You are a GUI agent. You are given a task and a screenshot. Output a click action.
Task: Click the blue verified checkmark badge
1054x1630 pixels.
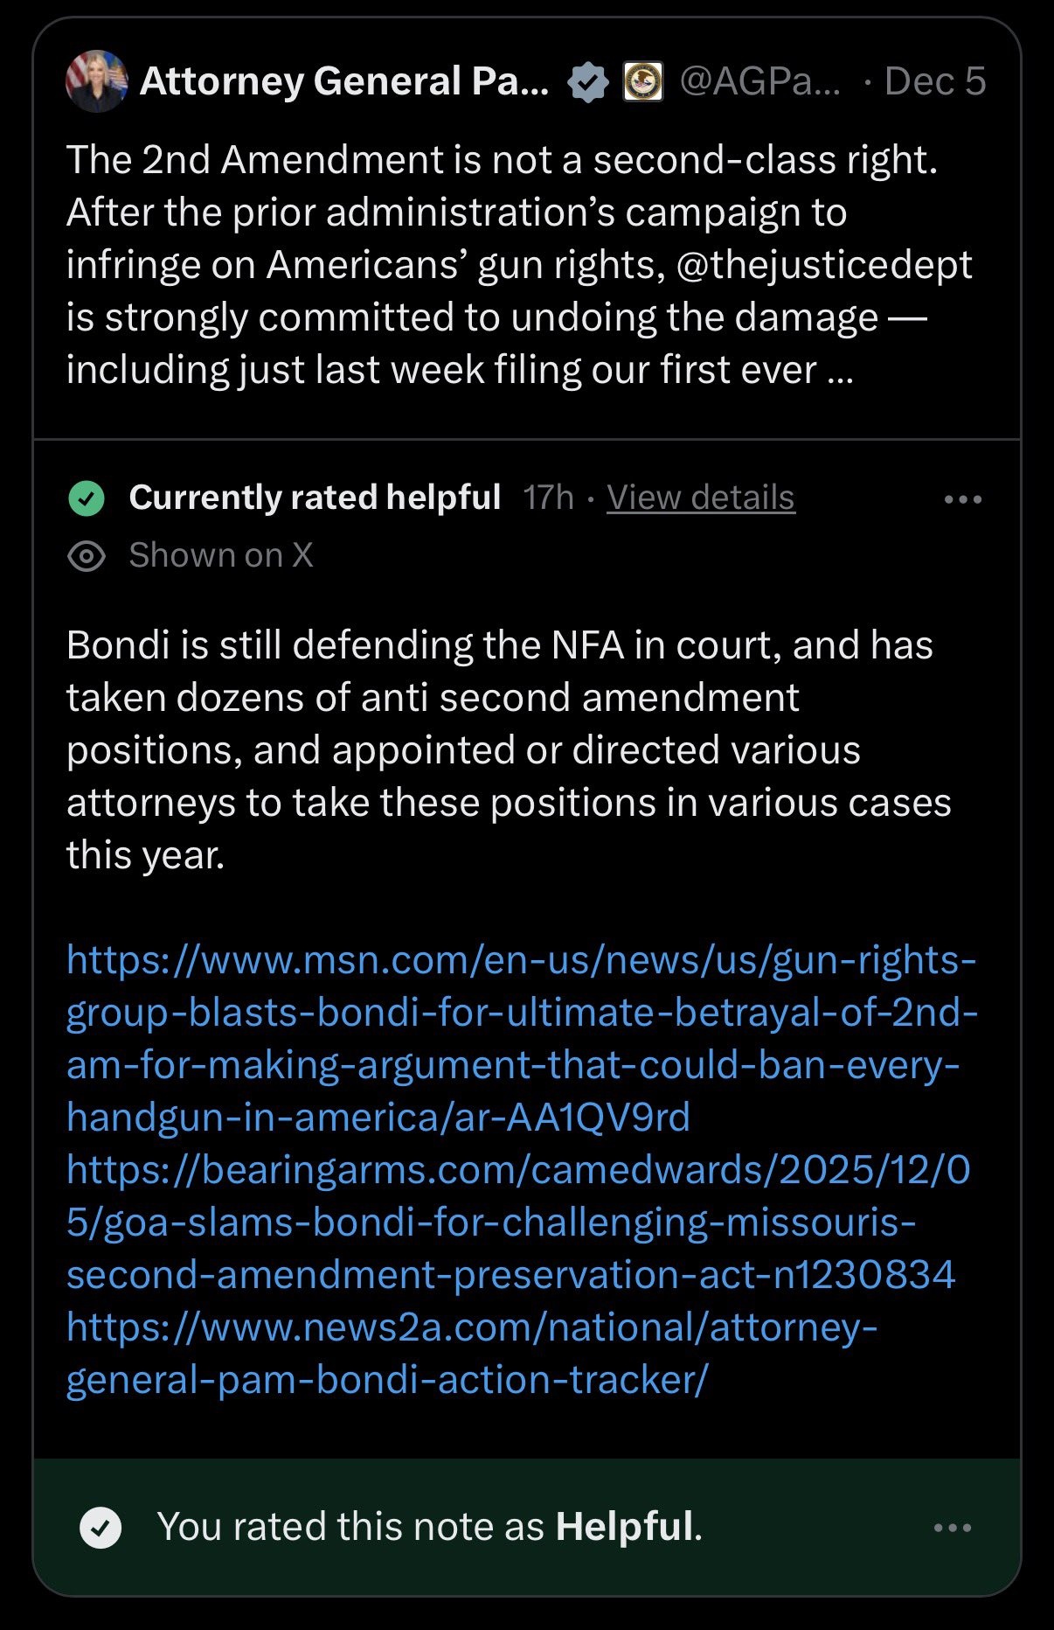588,82
